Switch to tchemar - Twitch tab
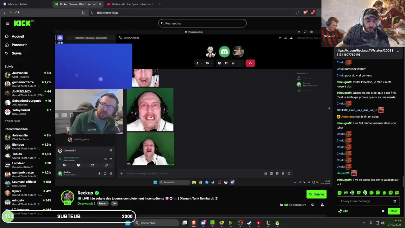The width and height of the screenshot is (405, 228). [27, 4]
